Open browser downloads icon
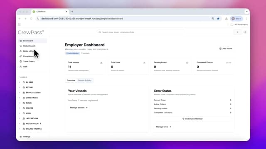This screenshot has height=149, width=266. 226,19
